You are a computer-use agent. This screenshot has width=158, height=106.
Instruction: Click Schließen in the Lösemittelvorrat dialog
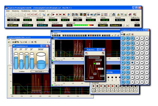(x=22, y=71)
